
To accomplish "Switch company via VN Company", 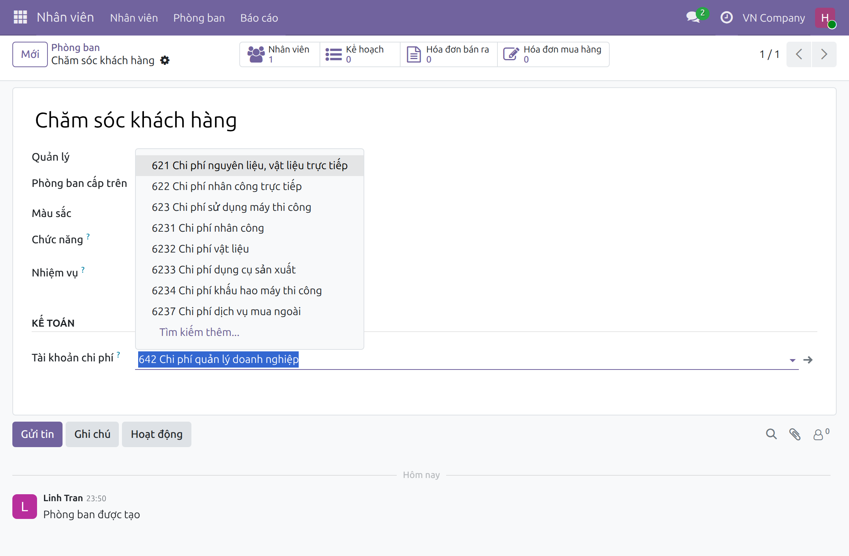I will pyautogui.click(x=774, y=18).
